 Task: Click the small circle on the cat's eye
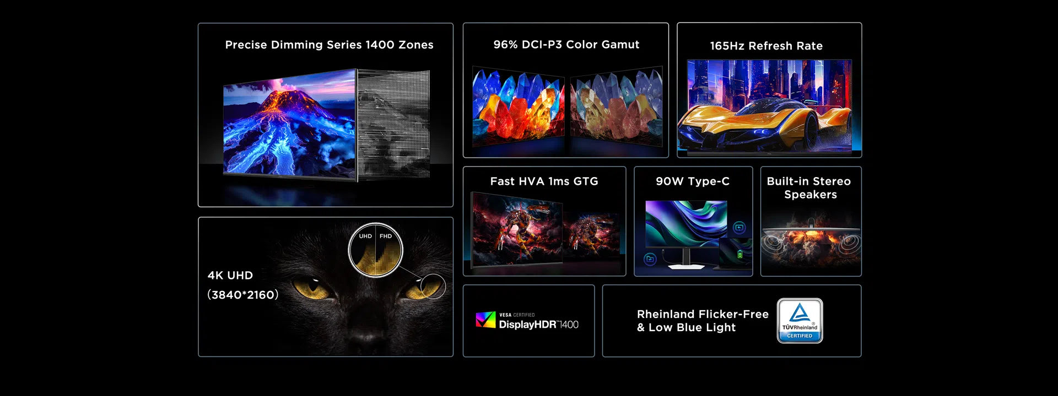coord(433,287)
